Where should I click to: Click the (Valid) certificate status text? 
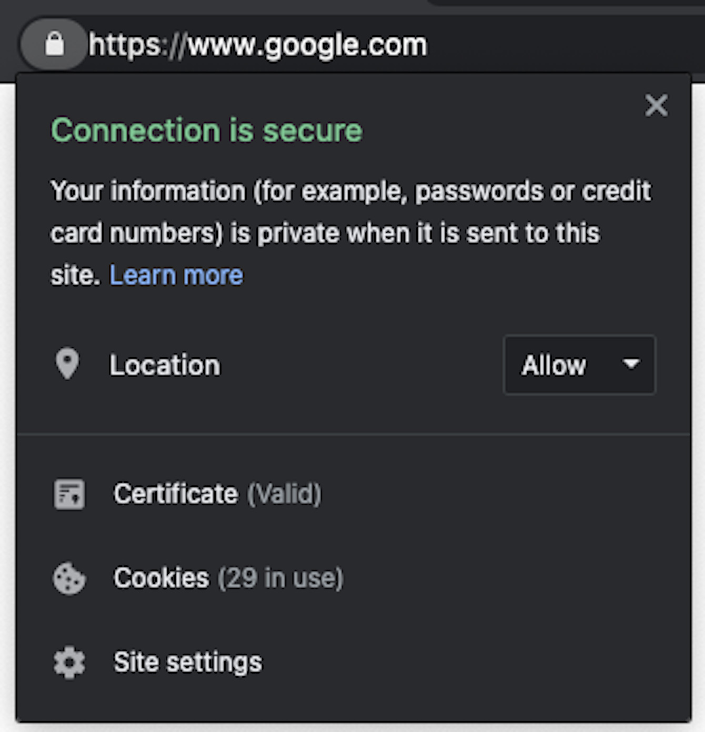pyautogui.click(x=284, y=494)
